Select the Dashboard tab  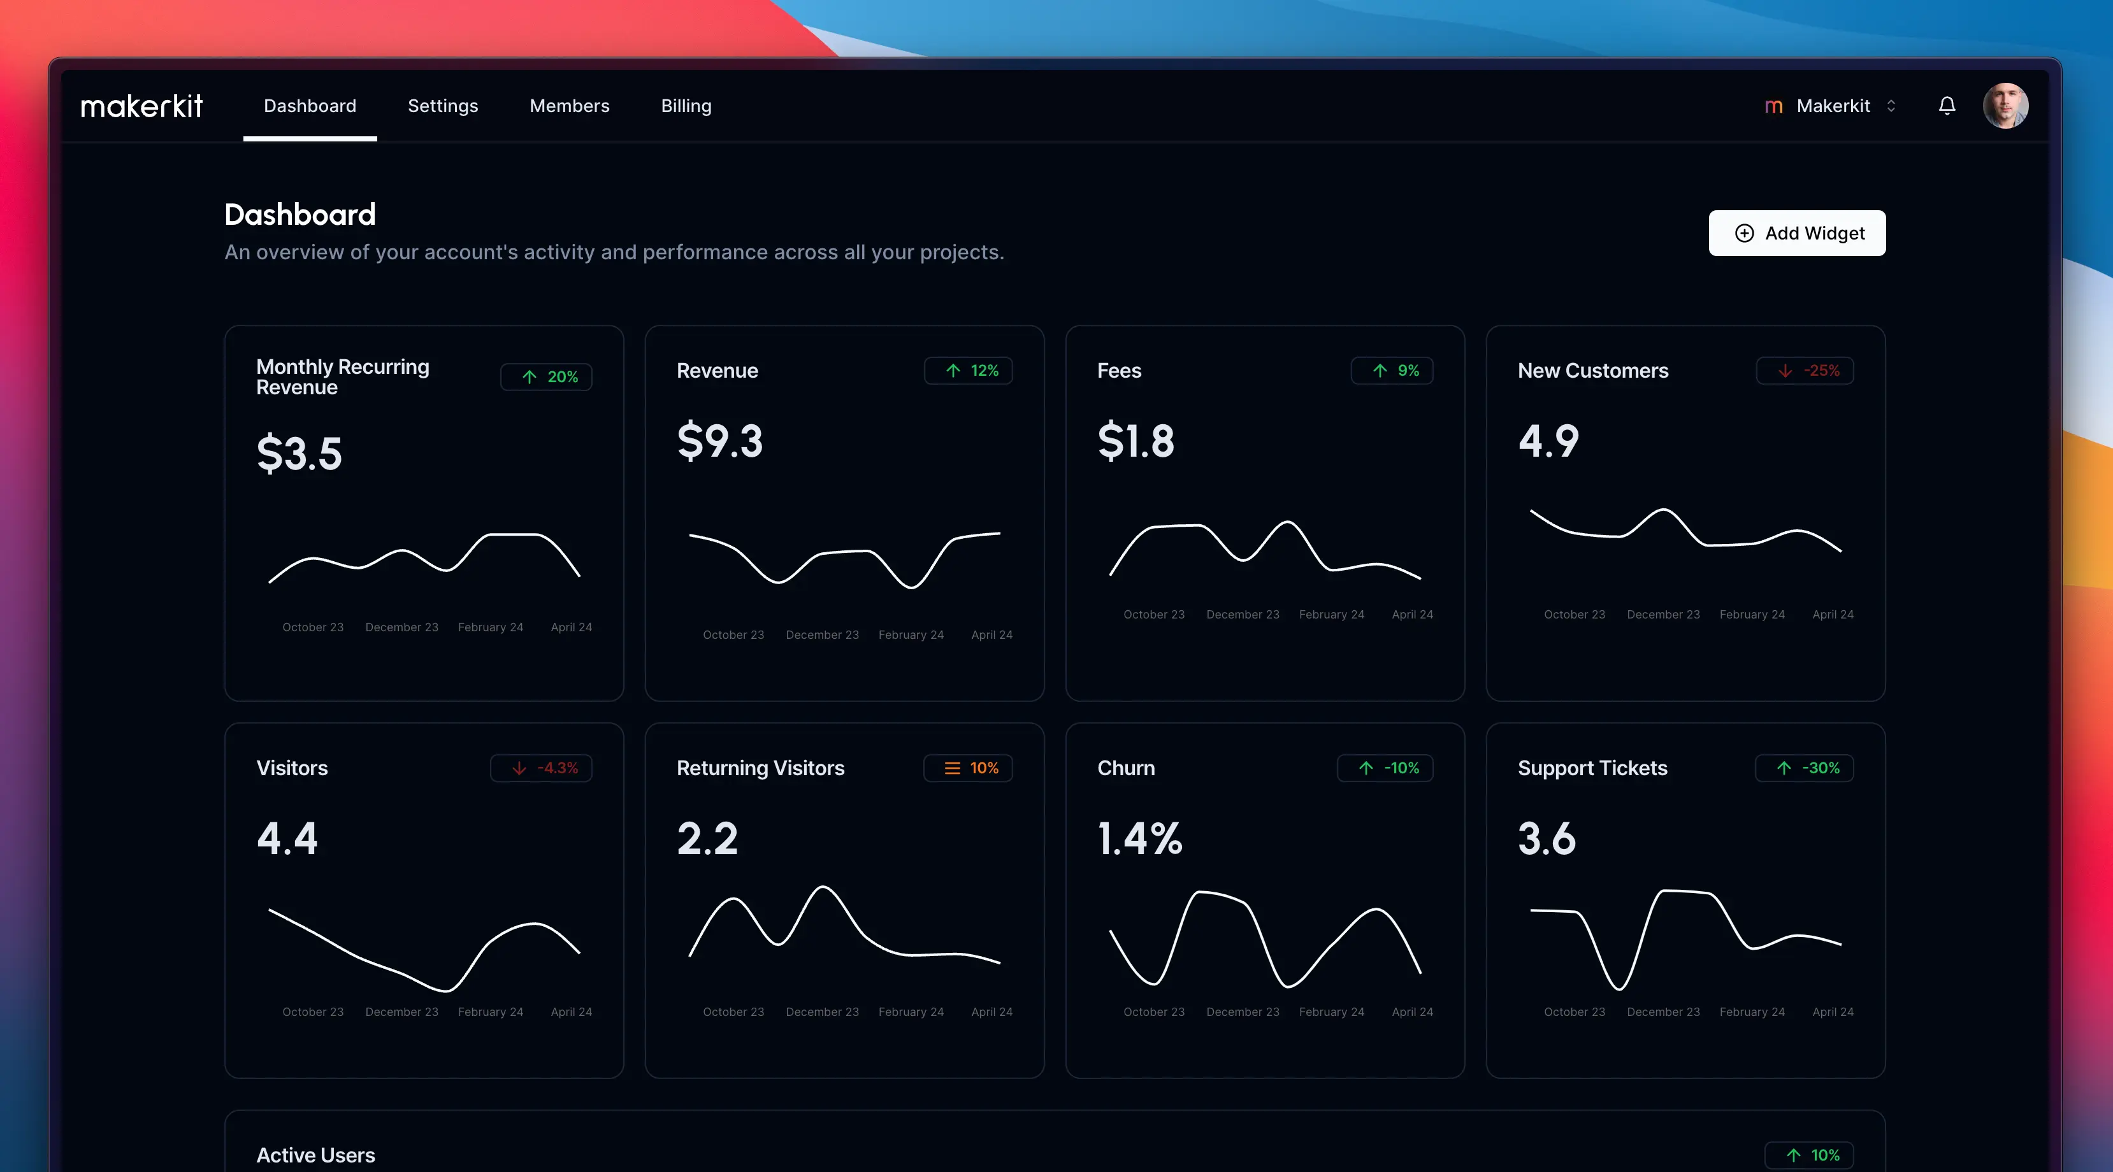click(x=309, y=106)
